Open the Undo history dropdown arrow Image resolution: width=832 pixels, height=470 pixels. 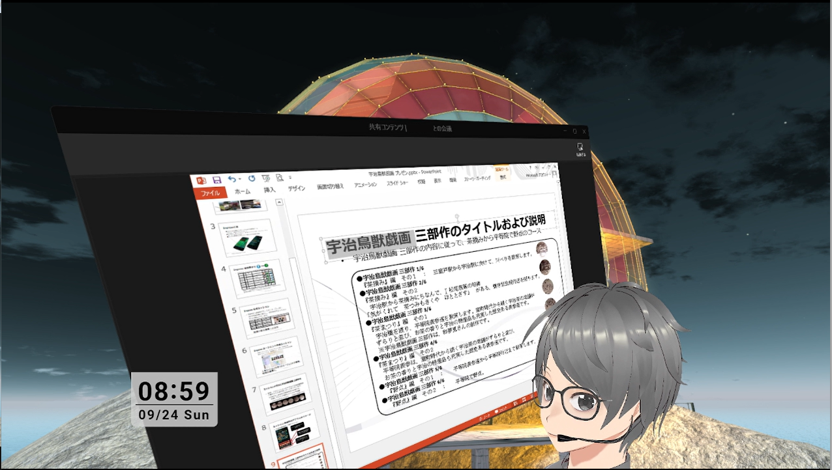240,179
